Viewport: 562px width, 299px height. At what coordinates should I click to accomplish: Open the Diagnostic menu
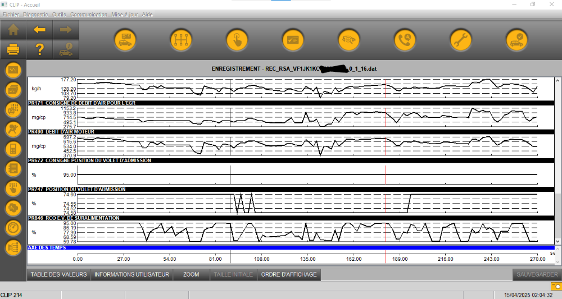[35, 15]
